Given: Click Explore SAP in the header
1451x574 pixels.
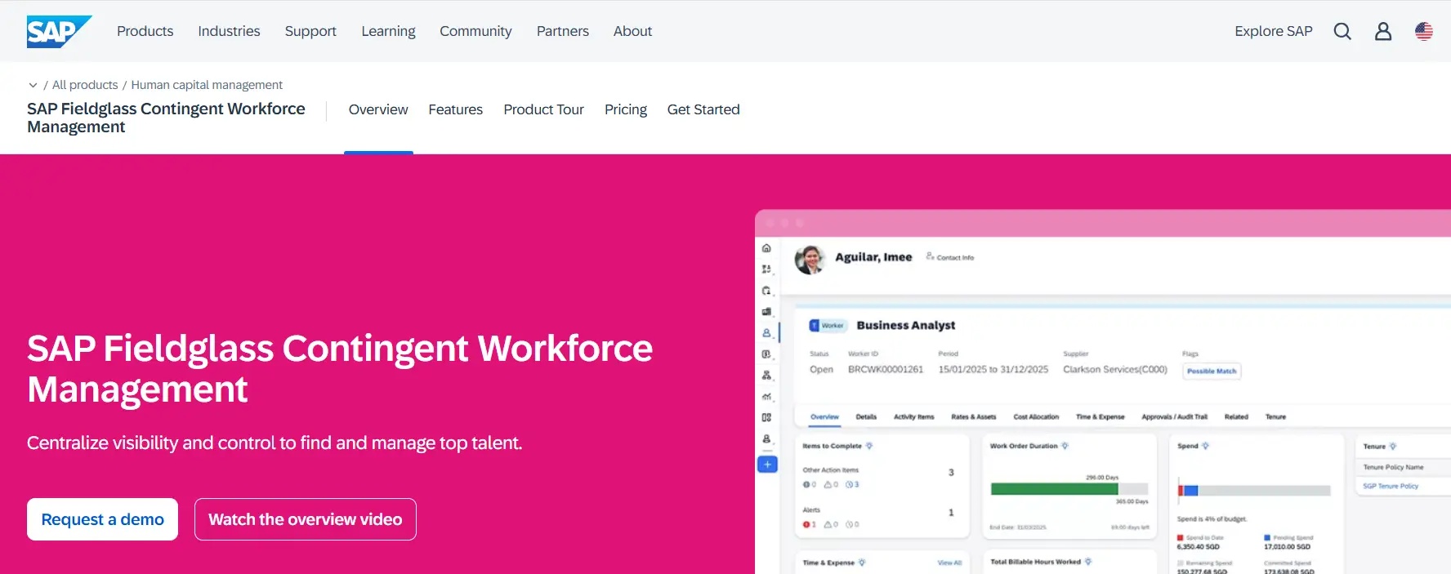Looking at the screenshot, I should [x=1273, y=31].
